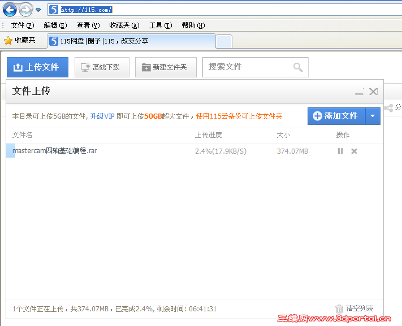The height and width of the screenshot is (326, 402).
Task: Open the 收藏夹(A) menu
Action: (x=124, y=25)
